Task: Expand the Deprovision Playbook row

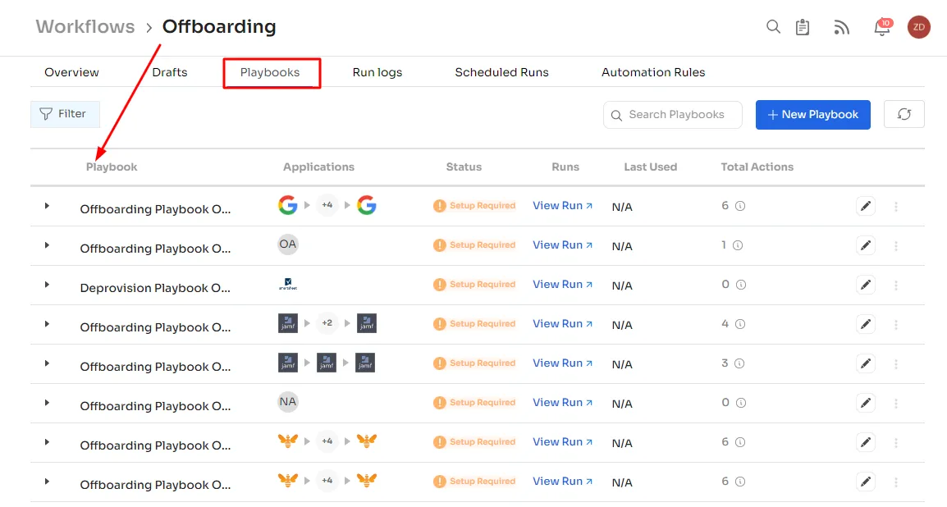Action: [x=47, y=285]
